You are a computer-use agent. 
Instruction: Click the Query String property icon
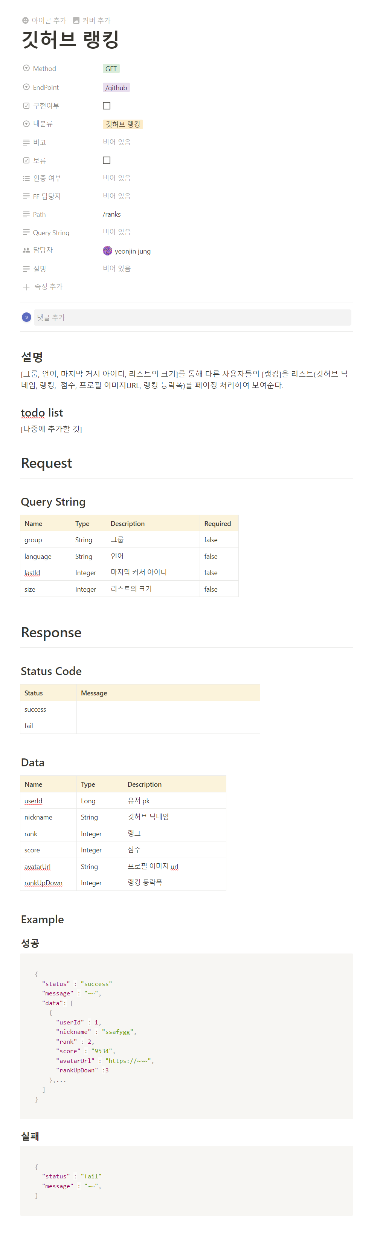[26, 232]
